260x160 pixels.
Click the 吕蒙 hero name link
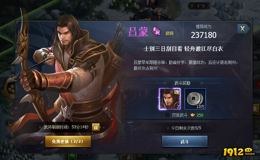138,31
